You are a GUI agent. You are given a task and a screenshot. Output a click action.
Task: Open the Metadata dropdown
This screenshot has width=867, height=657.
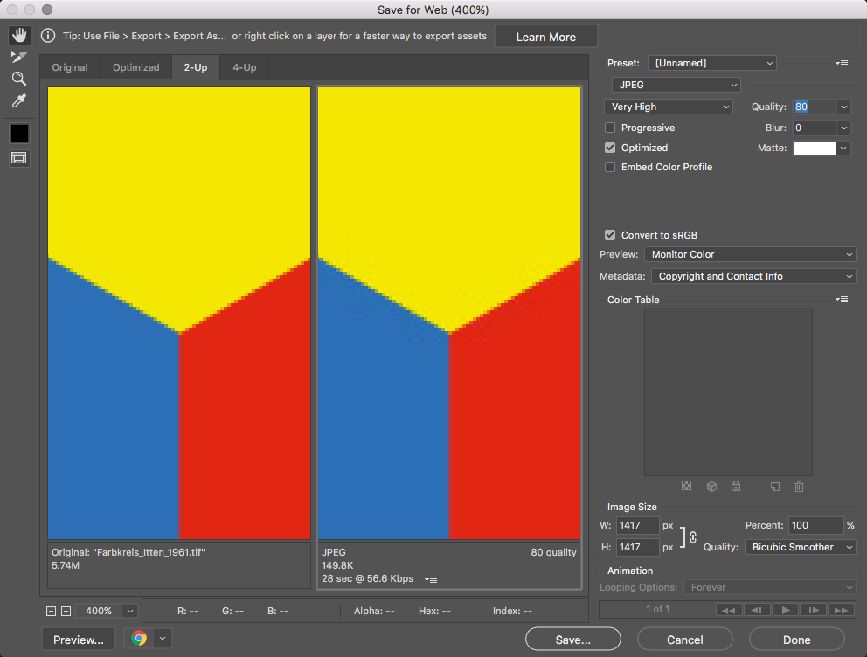click(753, 276)
